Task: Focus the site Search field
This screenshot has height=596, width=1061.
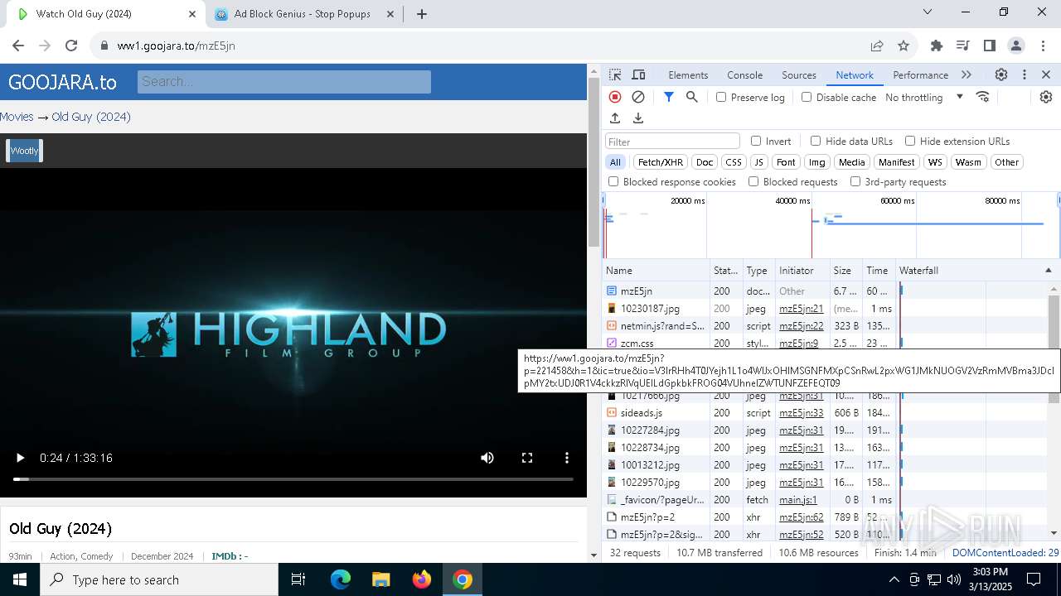Action: tap(283, 81)
